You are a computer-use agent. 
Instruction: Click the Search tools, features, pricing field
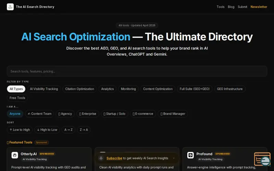pos(137,71)
